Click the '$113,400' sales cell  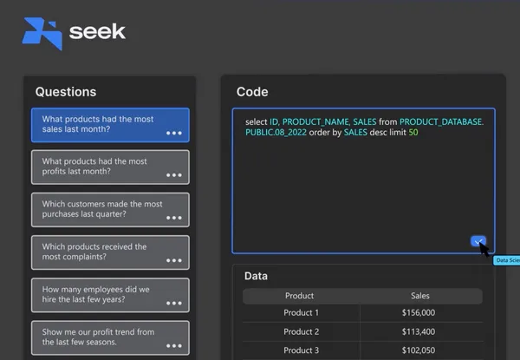[419, 331]
